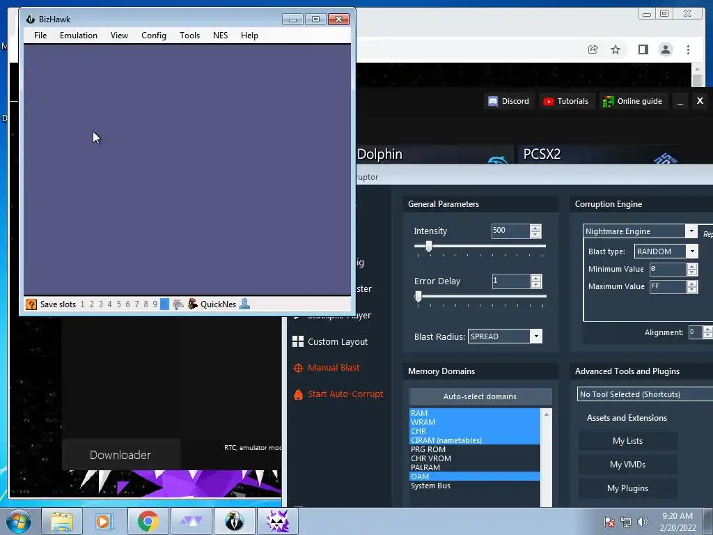Open the Tools menu in BizHawk
The width and height of the screenshot is (713, 535).
coord(189,36)
